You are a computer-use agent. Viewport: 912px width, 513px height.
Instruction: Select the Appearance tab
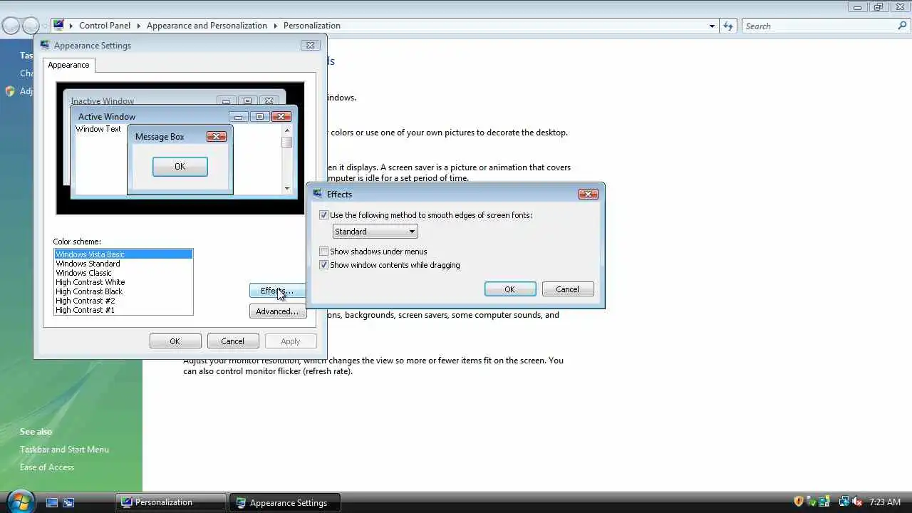[68, 65]
